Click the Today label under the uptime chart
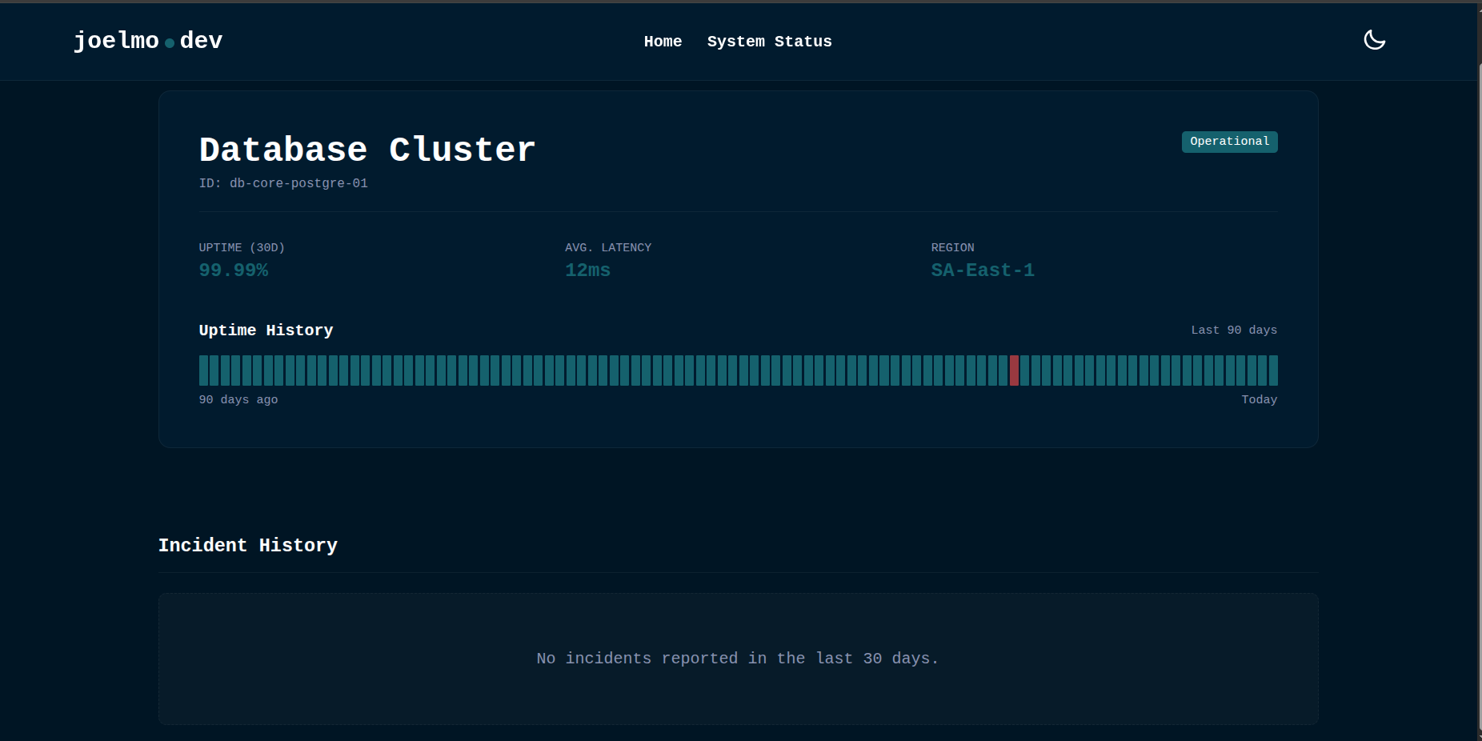This screenshot has width=1482, height=741. (x=1259, y=399)
